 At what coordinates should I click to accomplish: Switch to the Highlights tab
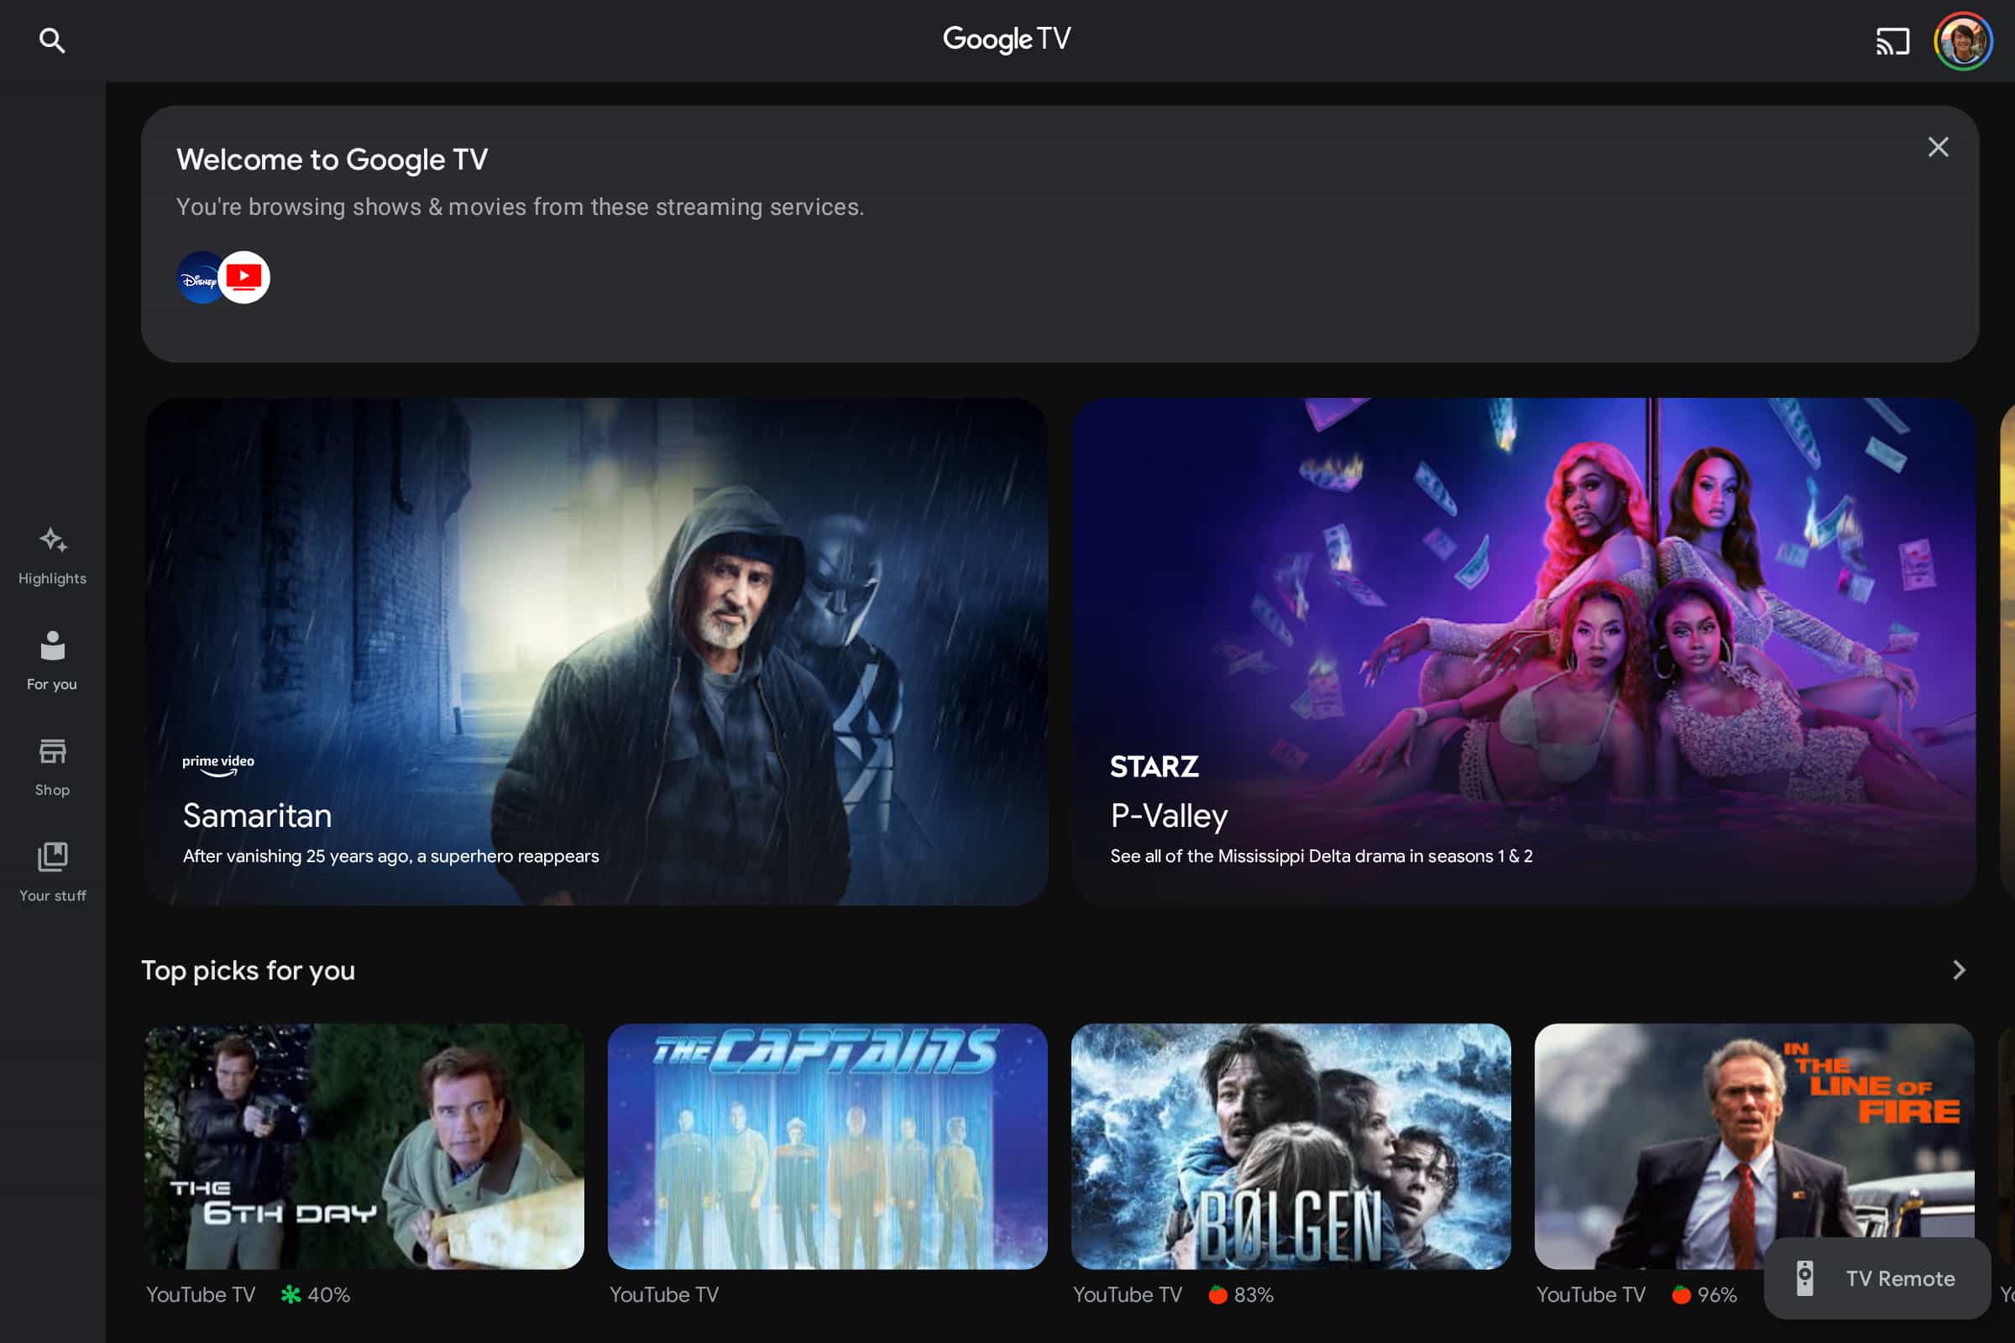(x=52, y=556)
